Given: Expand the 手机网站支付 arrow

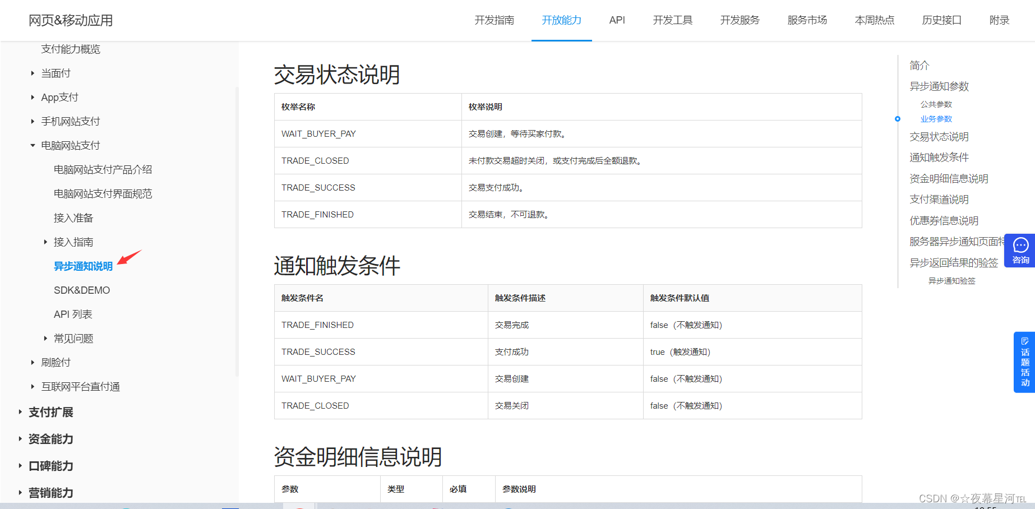Looking at the screenshot, I should [33, 122].
